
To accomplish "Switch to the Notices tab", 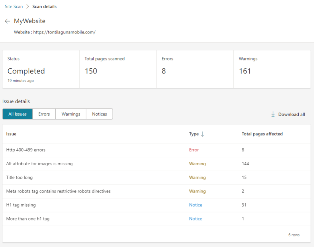I will pyautogui.click(x=99, y=114).
